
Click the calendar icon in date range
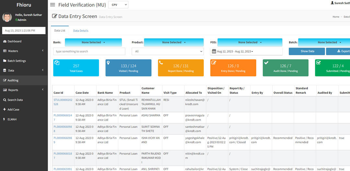[214, 51]
